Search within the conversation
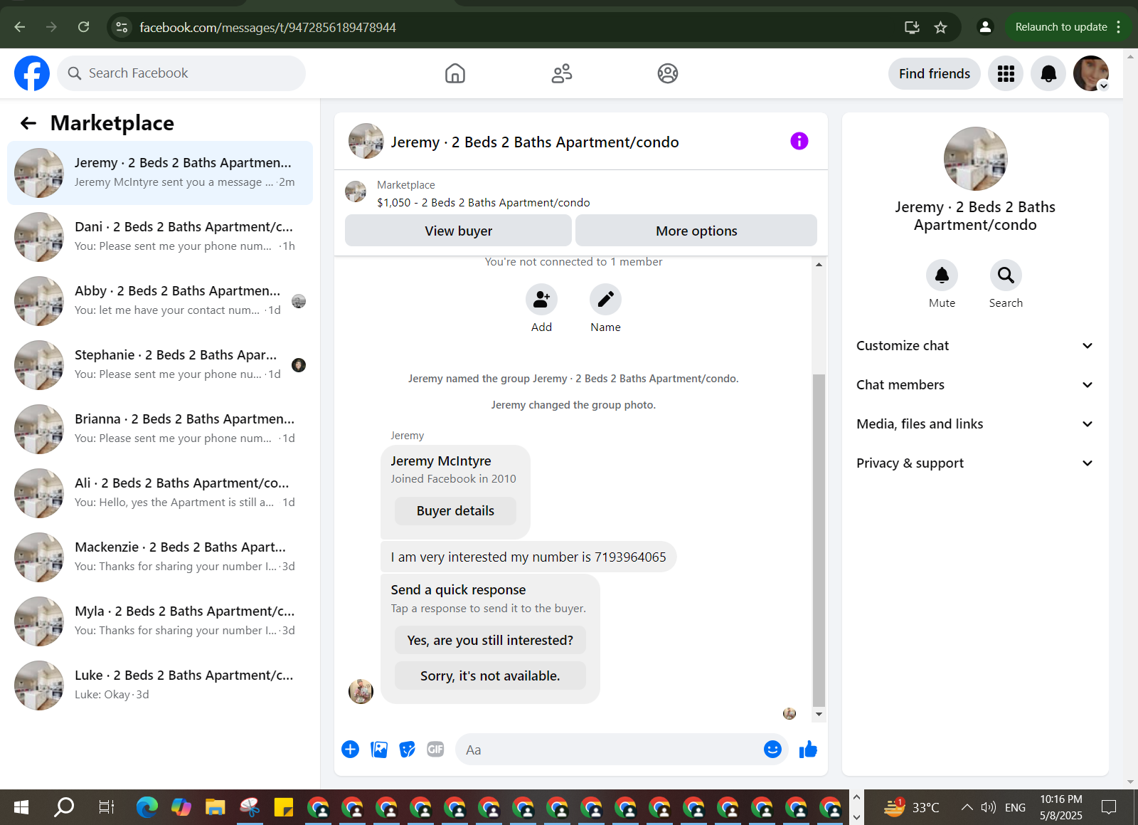 [1006, 275]
